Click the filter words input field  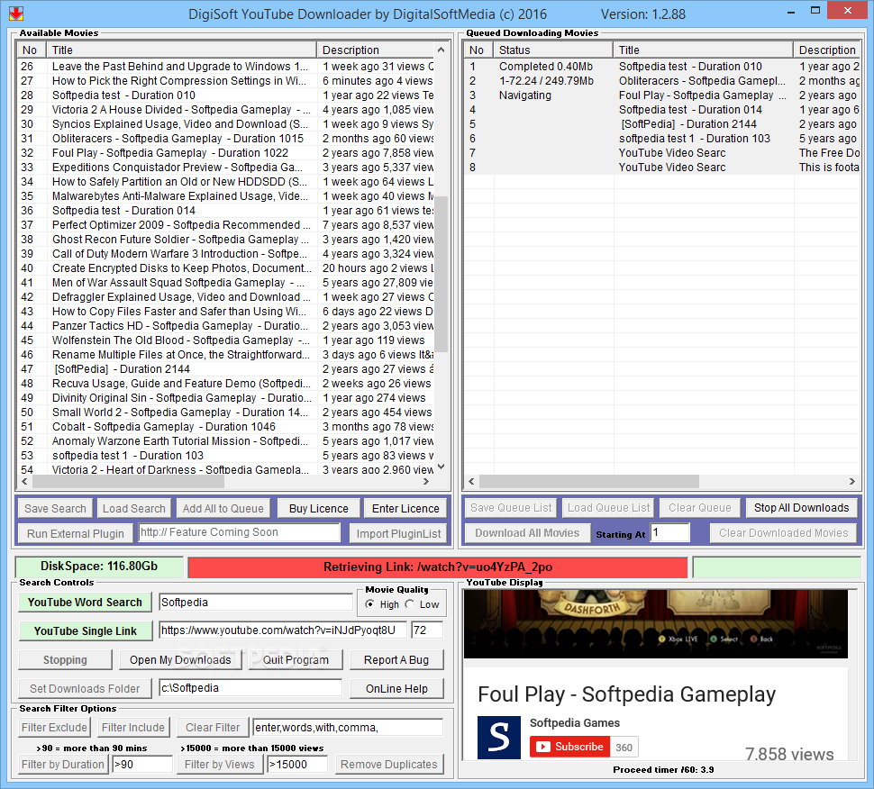pos(348,727)
